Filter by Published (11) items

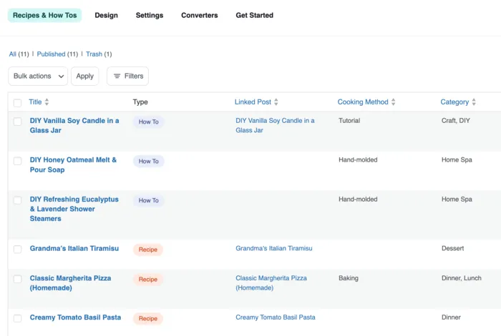point(57,54)
